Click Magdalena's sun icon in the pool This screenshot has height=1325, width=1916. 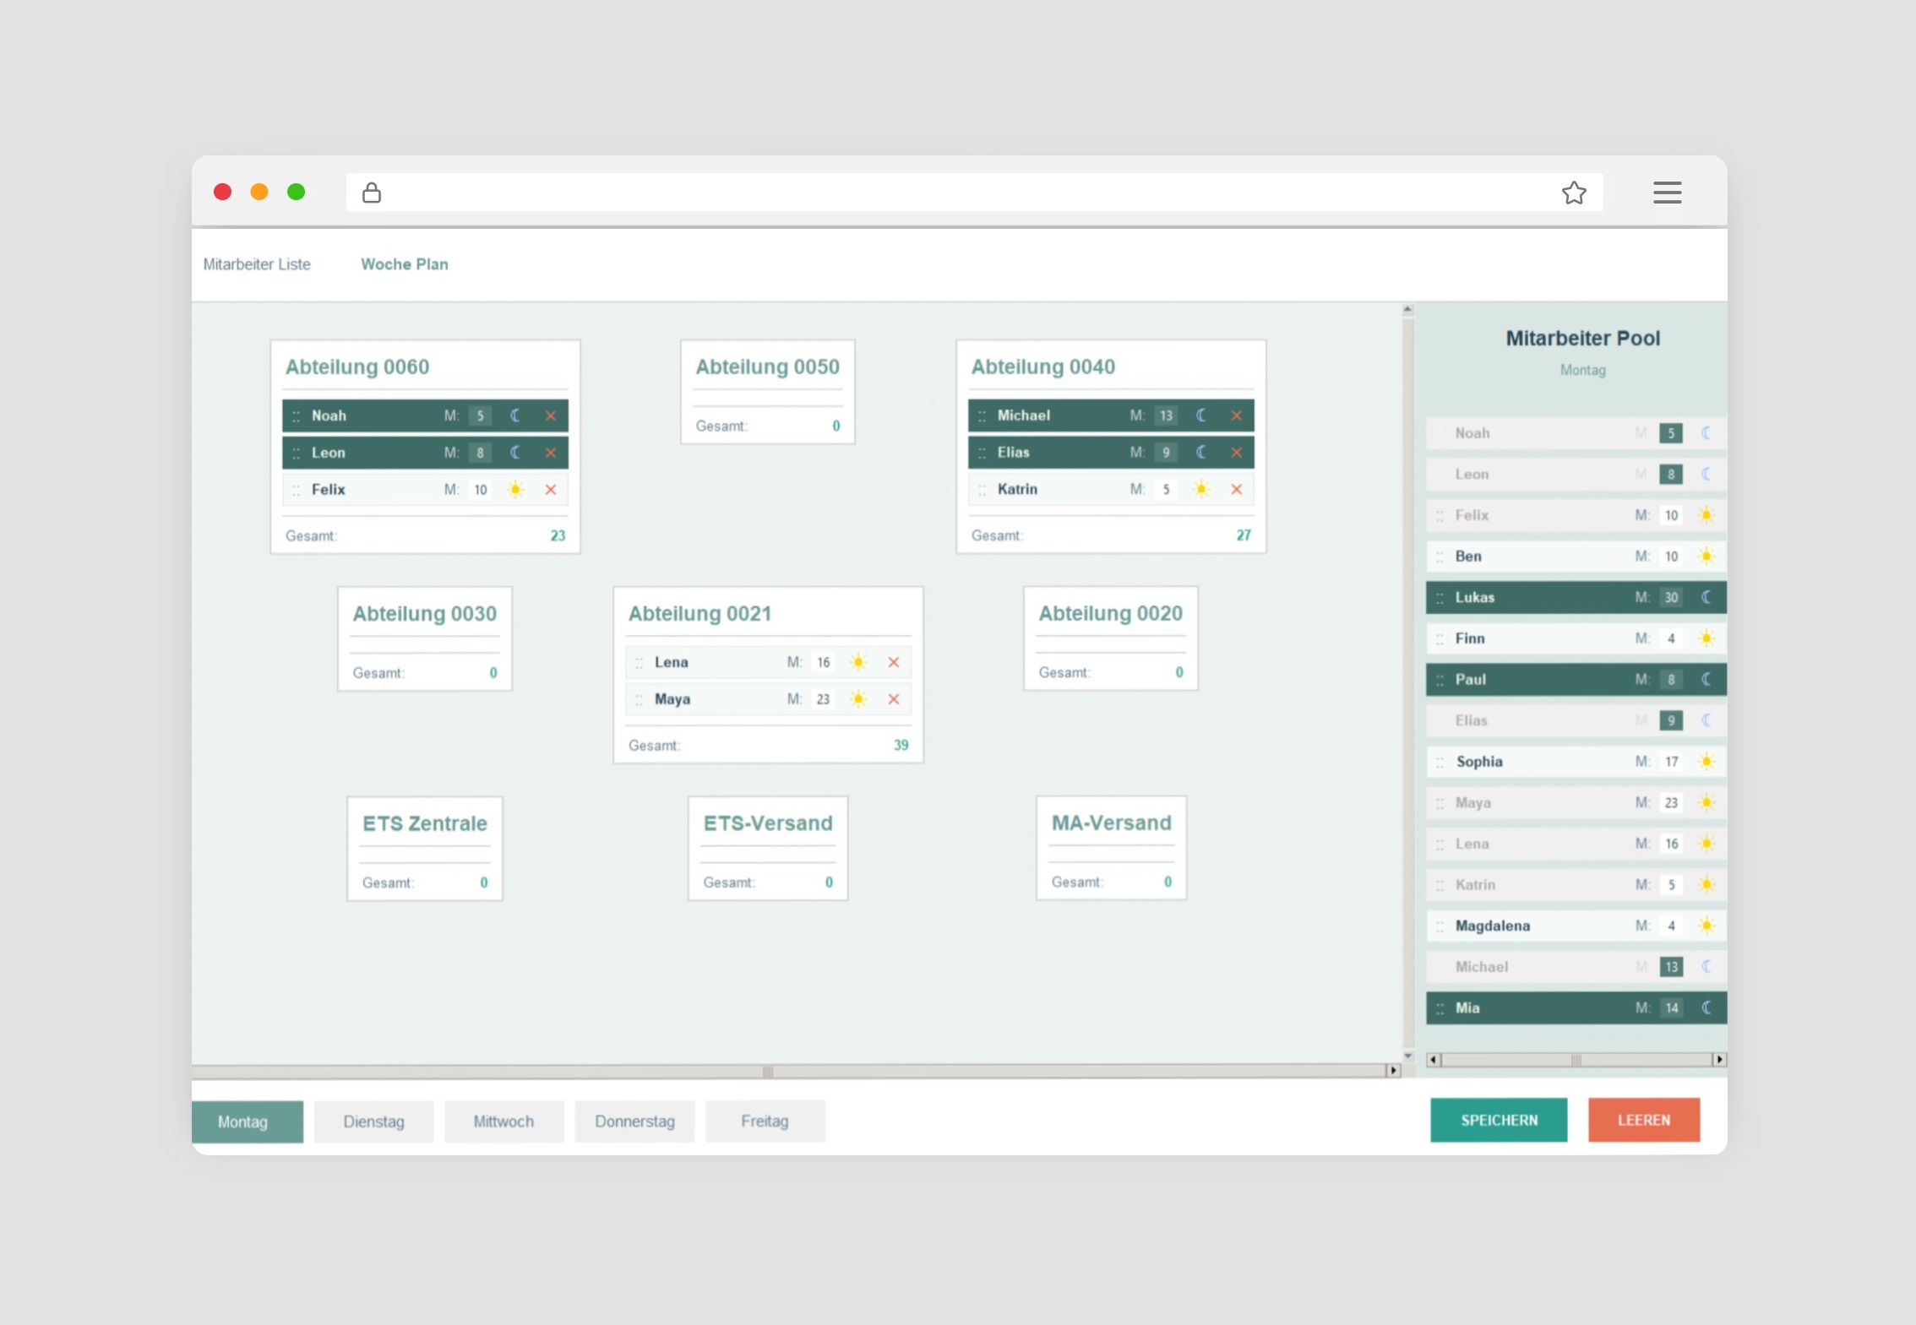click(1706, 926)
